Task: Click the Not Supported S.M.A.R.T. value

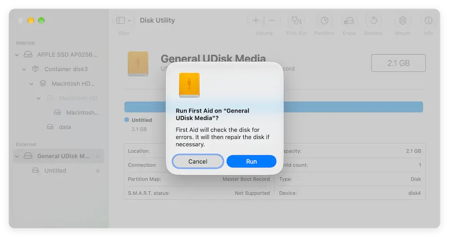Action: click(252, 193)
